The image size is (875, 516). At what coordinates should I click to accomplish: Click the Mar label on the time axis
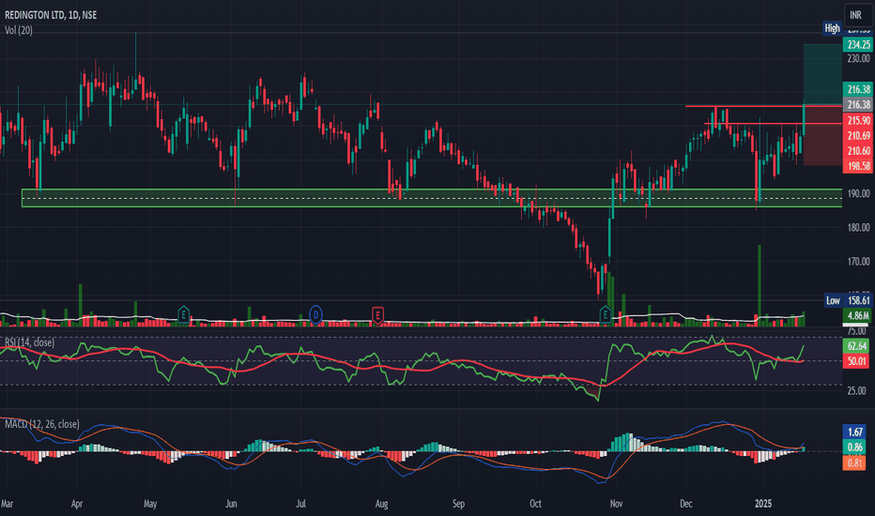7,504
